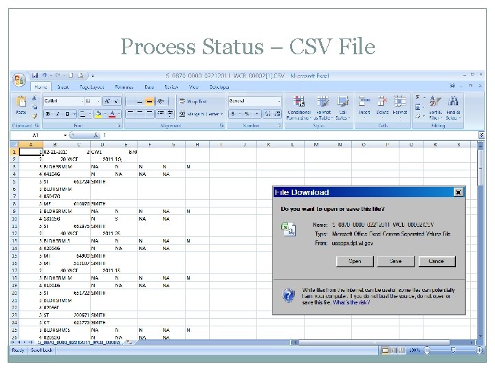495x371 pixels.
Task: Click the insert function fx icon
Action: [96, 135]
